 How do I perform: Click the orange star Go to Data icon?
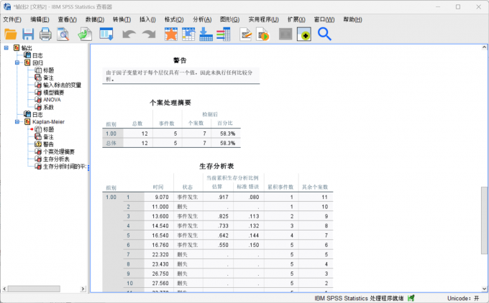(171, 34)
